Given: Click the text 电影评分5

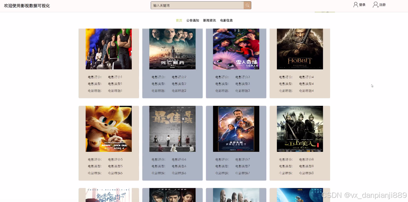Looking at the screenshot, I should 115,159.
